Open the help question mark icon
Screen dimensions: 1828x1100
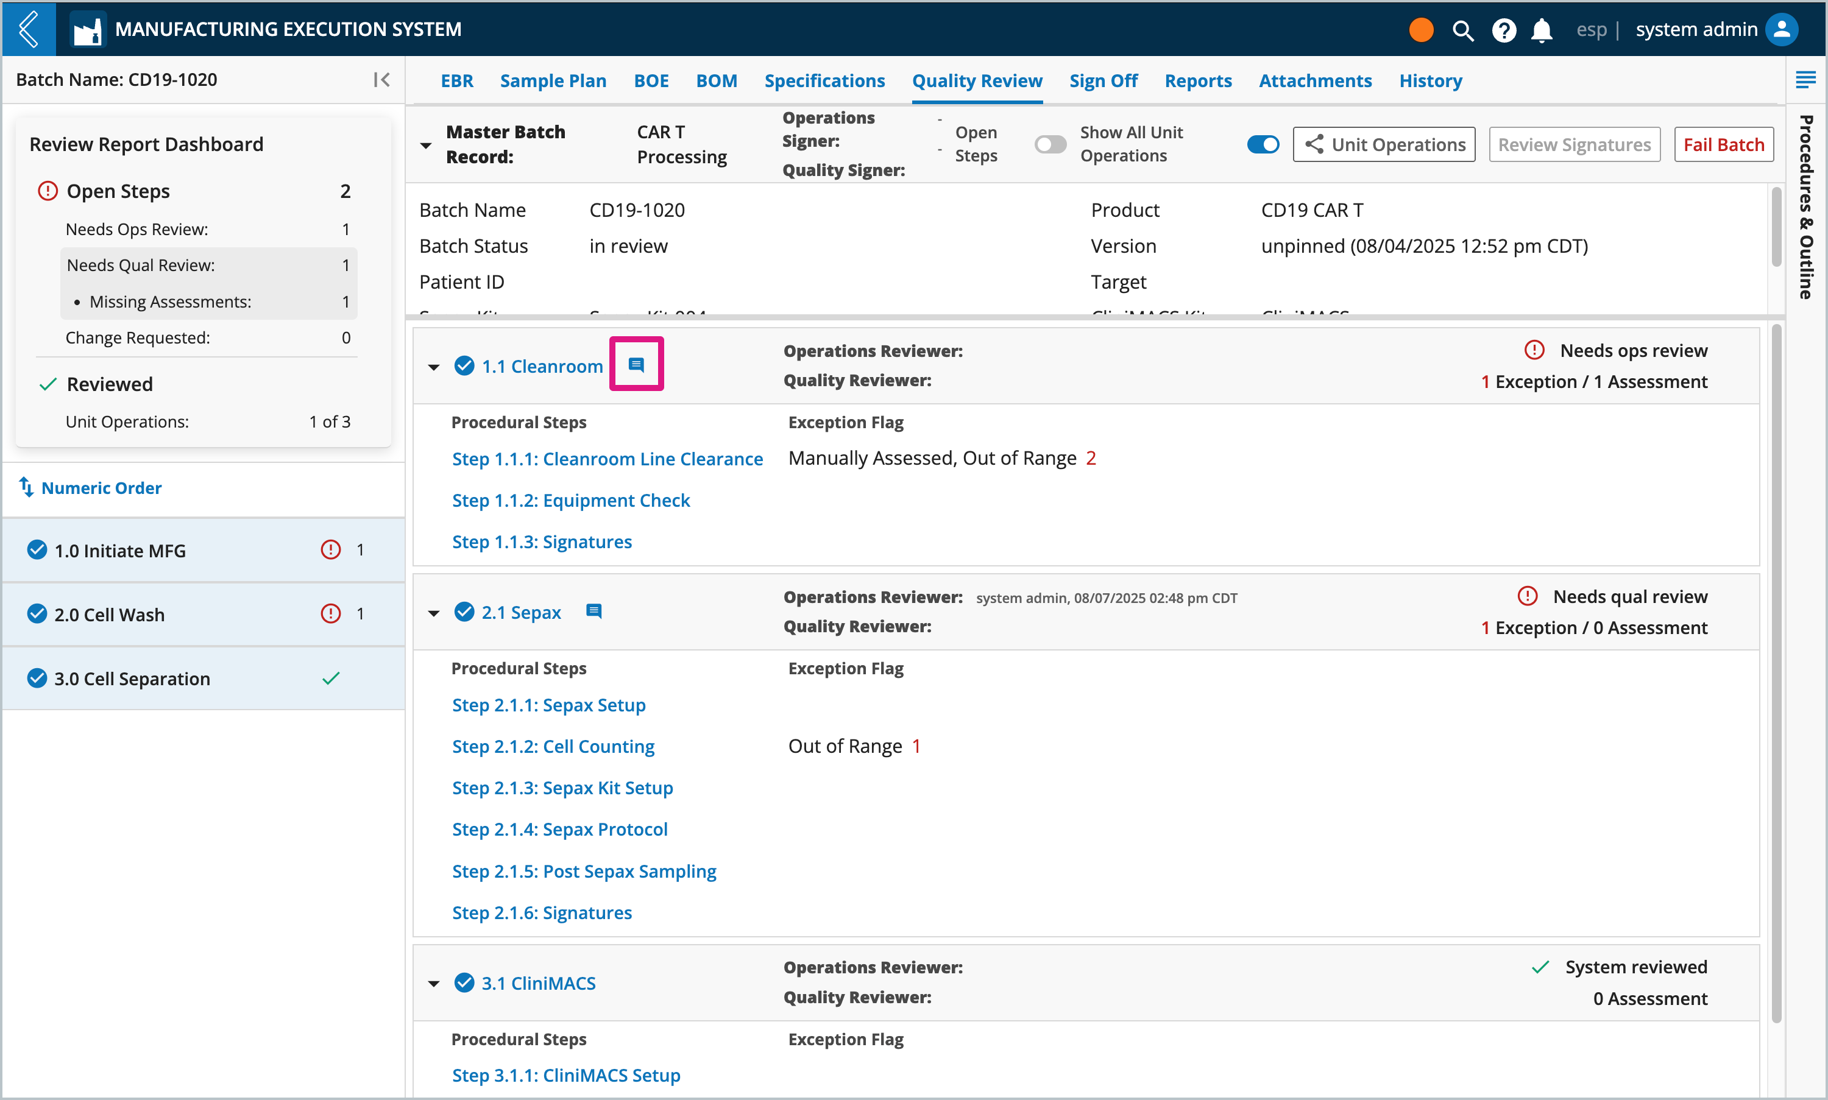[x=1503, y=30]
